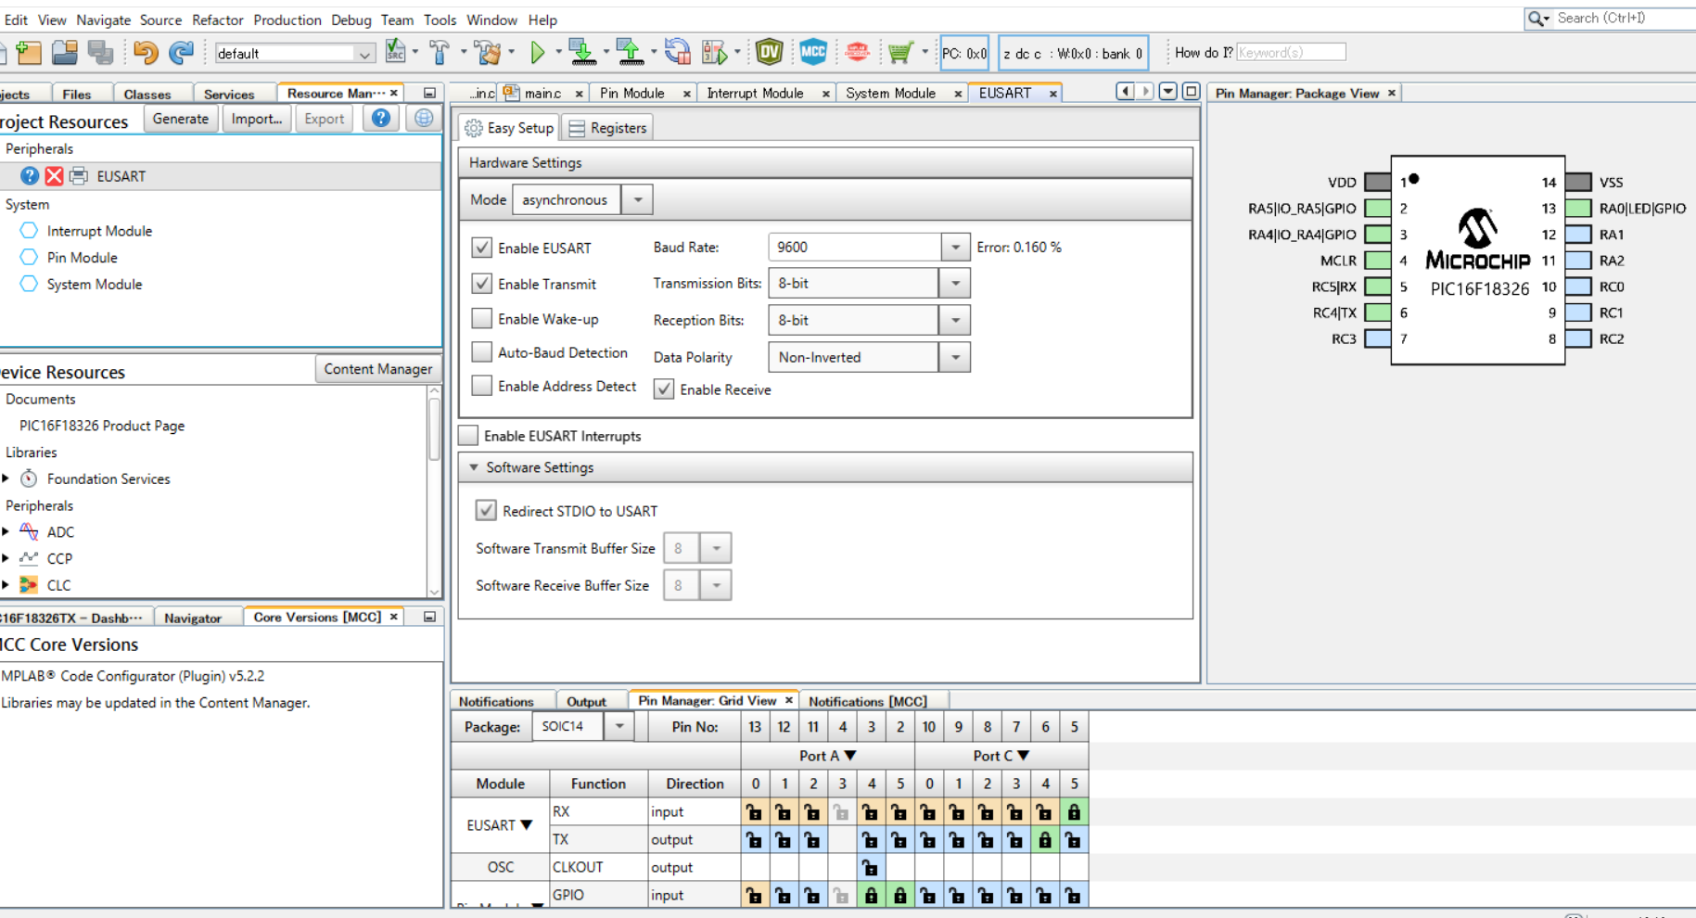Click the Content Manager button
This screenshot has width=1696, height=918.
click(377, 369)
